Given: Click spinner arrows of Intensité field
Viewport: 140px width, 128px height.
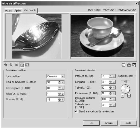Looking at the screenshot, I should (111, 76).
